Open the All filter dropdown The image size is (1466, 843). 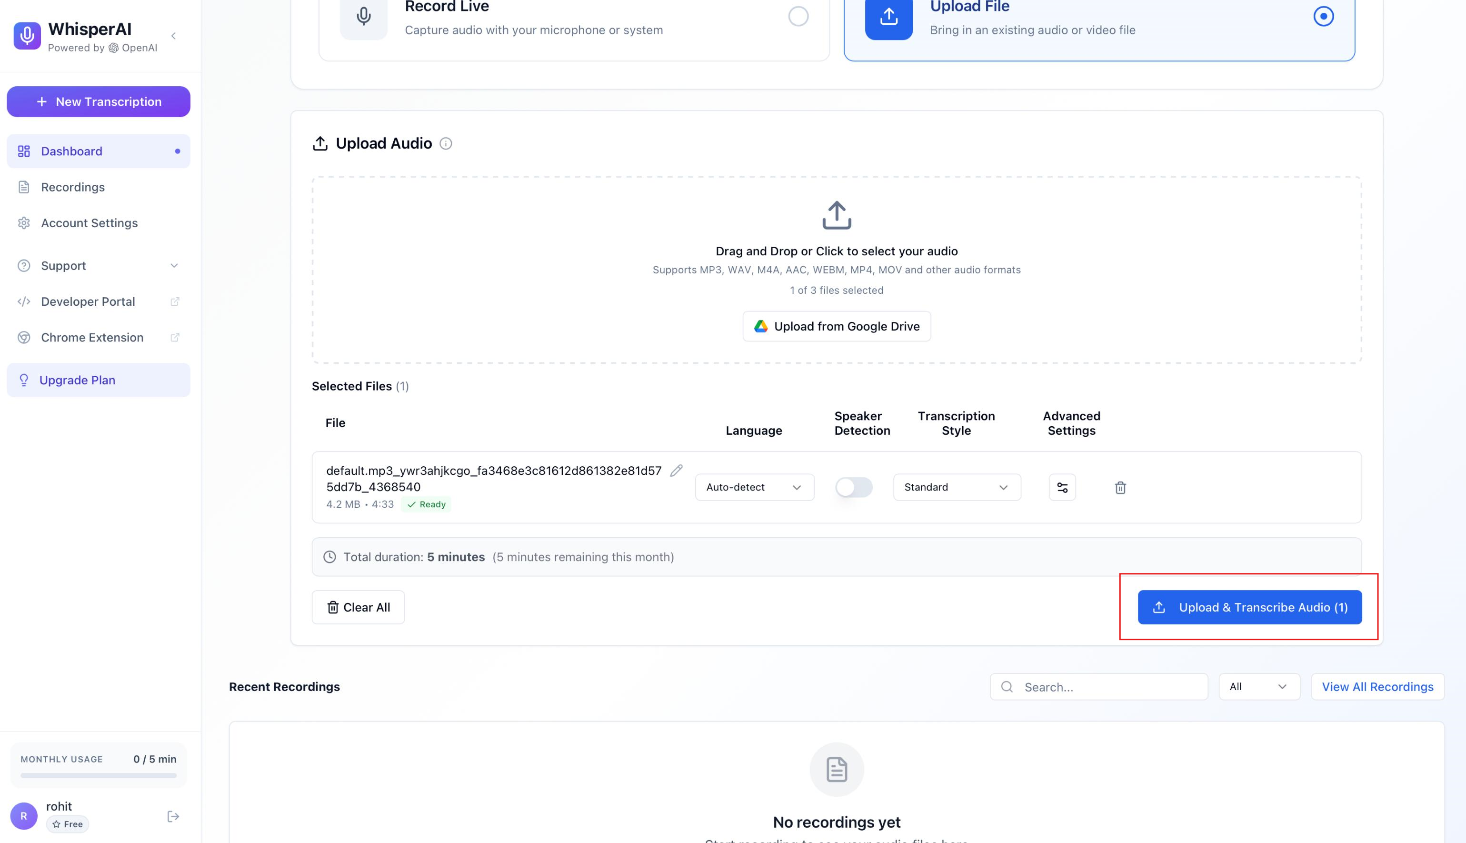tap(1259, 687)
